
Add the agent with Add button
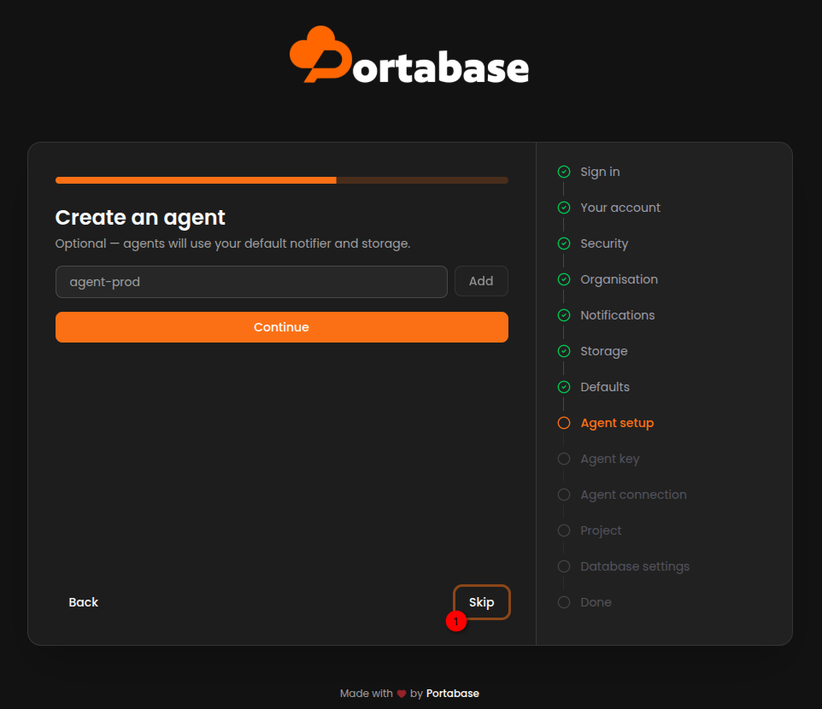[481, 281]
